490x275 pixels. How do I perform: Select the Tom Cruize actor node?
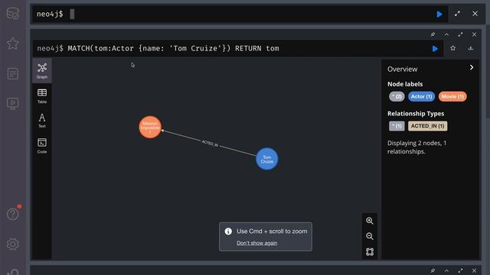click(267, 159)
